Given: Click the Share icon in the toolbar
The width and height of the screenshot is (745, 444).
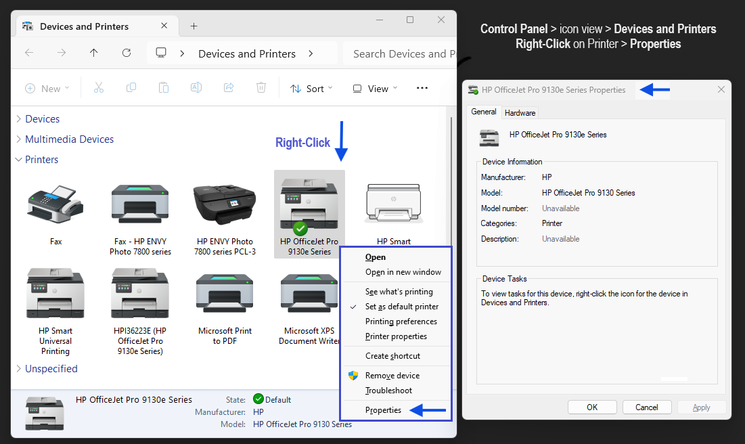Looking at the screenshot, I should point(229,88).
